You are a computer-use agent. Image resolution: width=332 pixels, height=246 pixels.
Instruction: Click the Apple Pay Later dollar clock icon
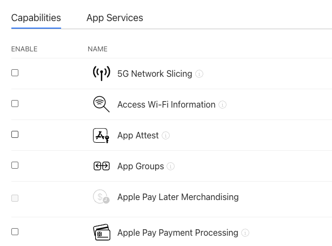pos(101,197)
